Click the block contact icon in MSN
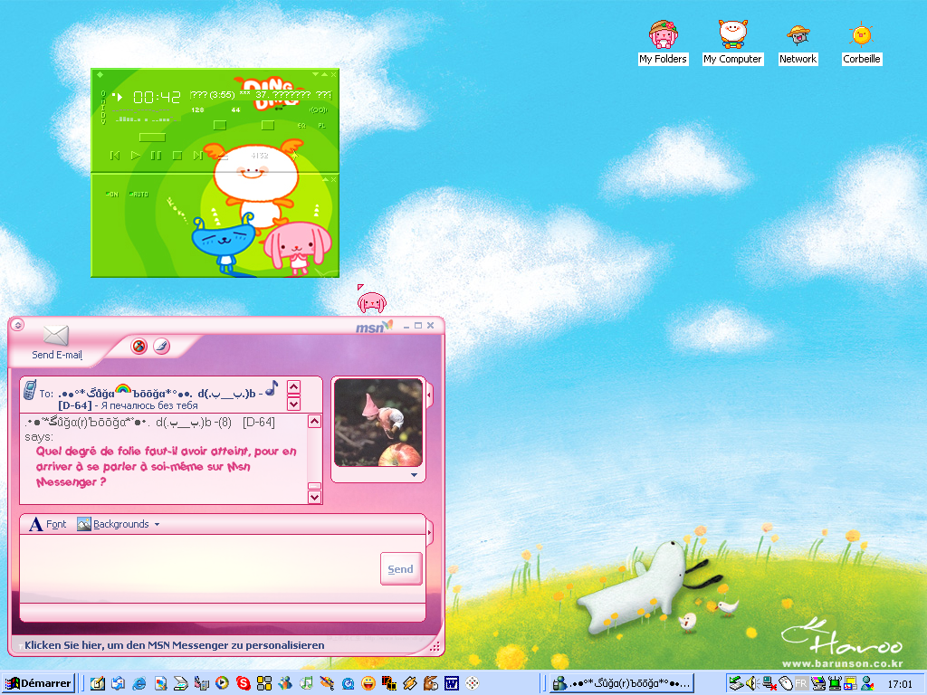927x695 pixels. (x=139, y=347)
